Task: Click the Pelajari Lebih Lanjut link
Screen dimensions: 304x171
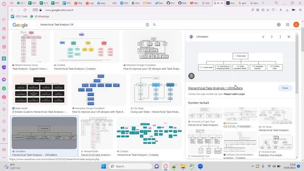Action: pos(234,94)
